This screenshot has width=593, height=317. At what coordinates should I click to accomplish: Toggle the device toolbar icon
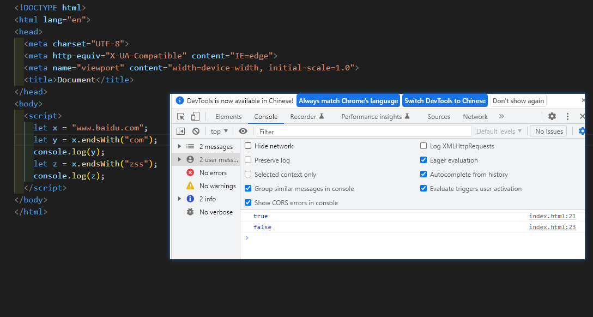click(195, 117)
